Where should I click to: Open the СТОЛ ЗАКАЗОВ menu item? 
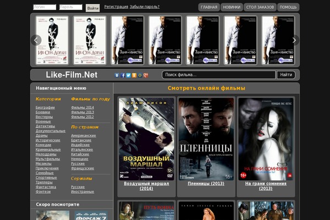pos(260,7)
